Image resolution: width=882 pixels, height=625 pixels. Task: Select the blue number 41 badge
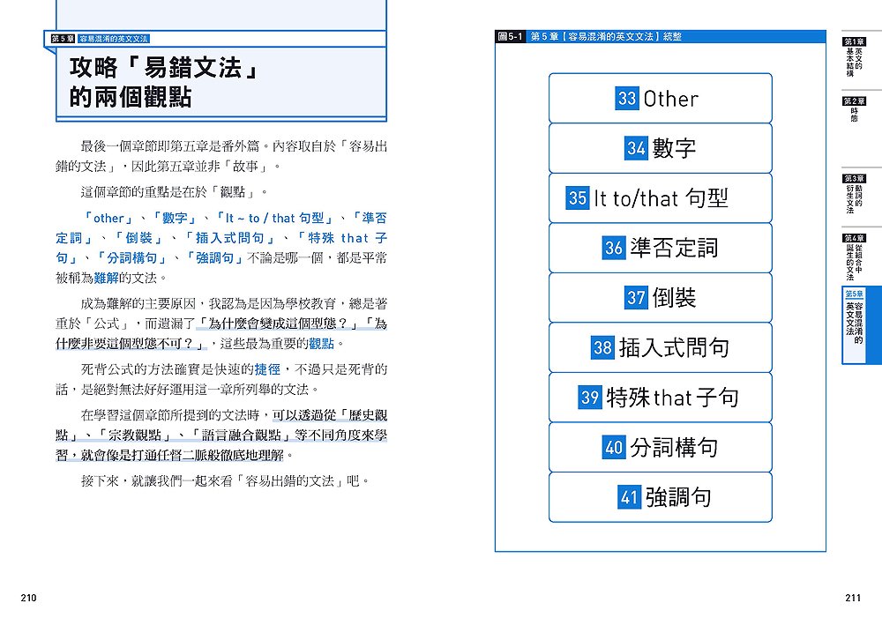click(629, 497)
